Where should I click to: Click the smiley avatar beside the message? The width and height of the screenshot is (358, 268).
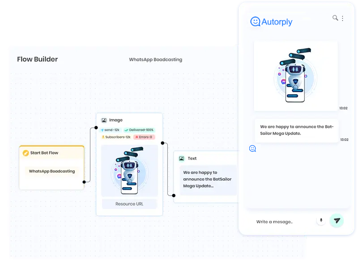(x=252, y=148)
